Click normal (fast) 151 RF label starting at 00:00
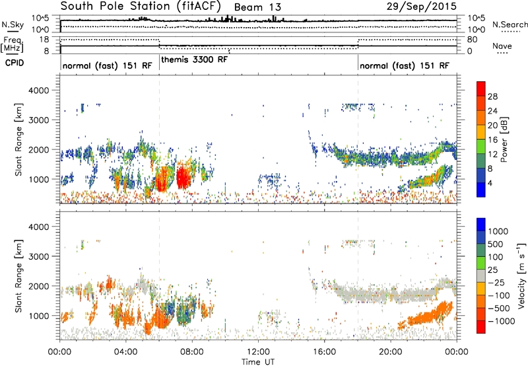This screenshot has width=528, height=366. point(107,65)
